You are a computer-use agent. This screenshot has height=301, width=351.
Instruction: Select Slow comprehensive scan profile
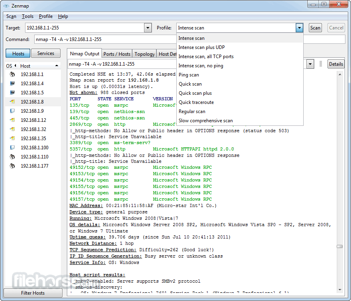click(x=240, y=121)
